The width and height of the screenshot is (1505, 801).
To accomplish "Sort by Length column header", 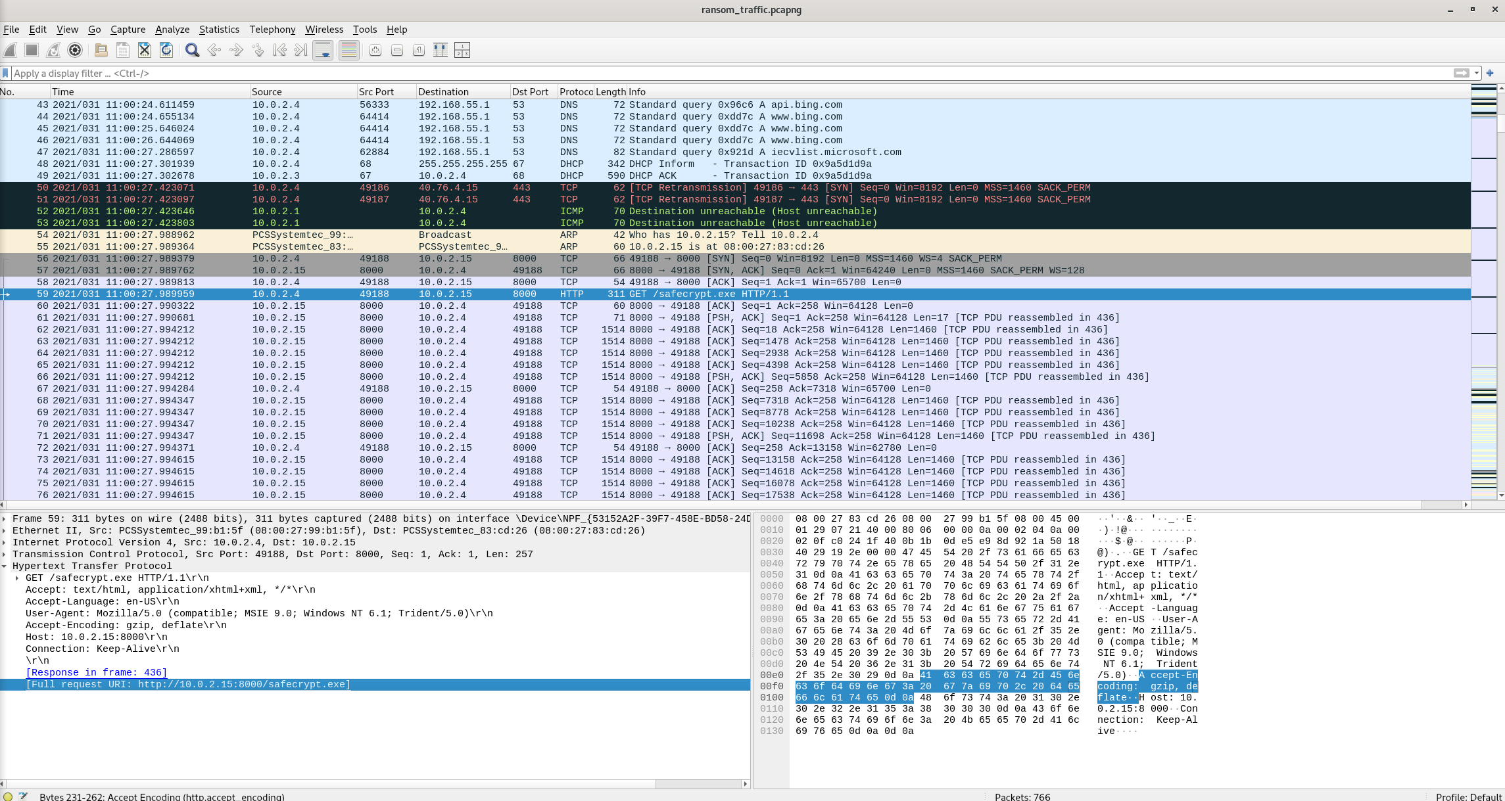I will [610, 92].
